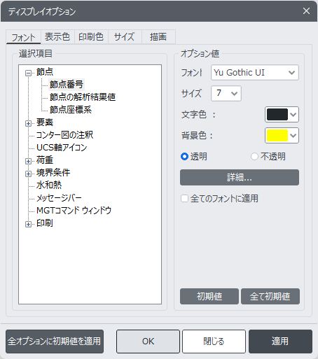
Task: Open the サイズ dropdown showing 7
Action: [x=226, y=93]
